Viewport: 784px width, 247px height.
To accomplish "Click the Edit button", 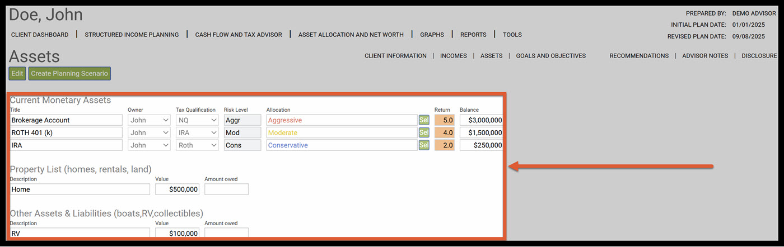I will pyautogui.click(x=17, y=73).
